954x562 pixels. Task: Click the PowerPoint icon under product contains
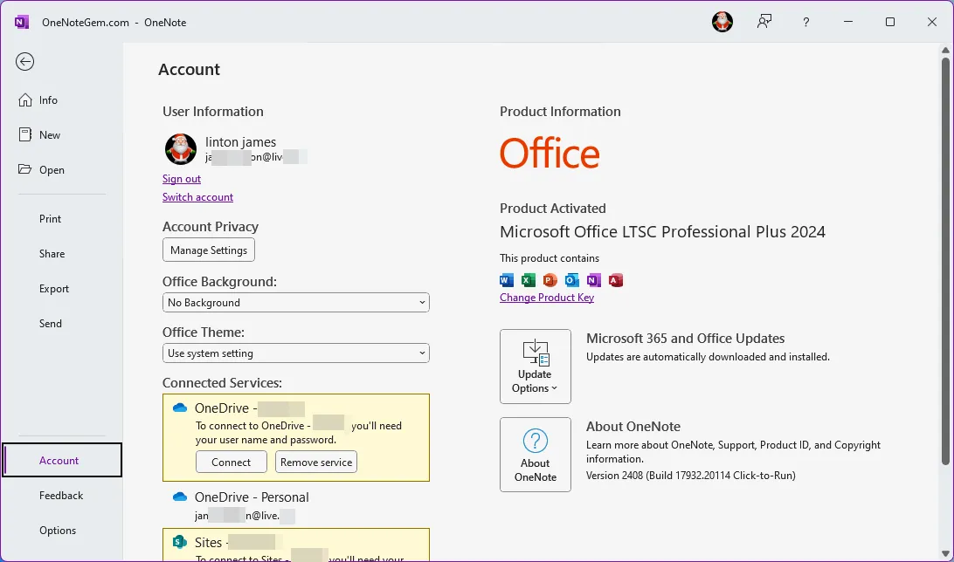point(550,280)
